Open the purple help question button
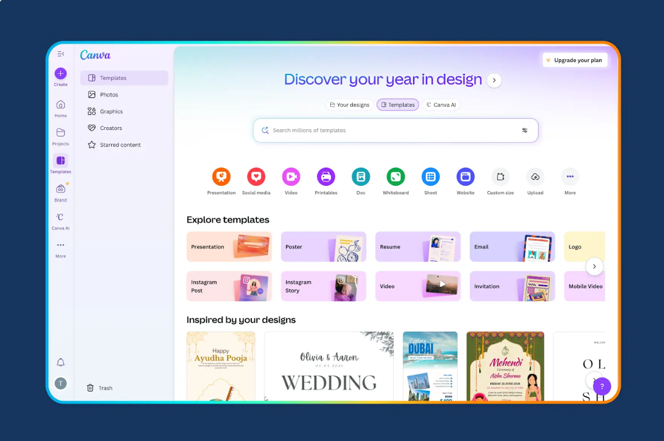This screenshot has height=441, width=664. [x=602, y=386]
